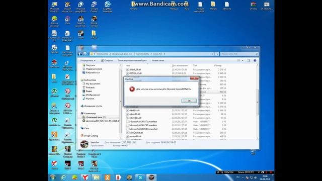Sort by Дата изменения column header
The image size is (322, 181).
[x=180, y=65]
